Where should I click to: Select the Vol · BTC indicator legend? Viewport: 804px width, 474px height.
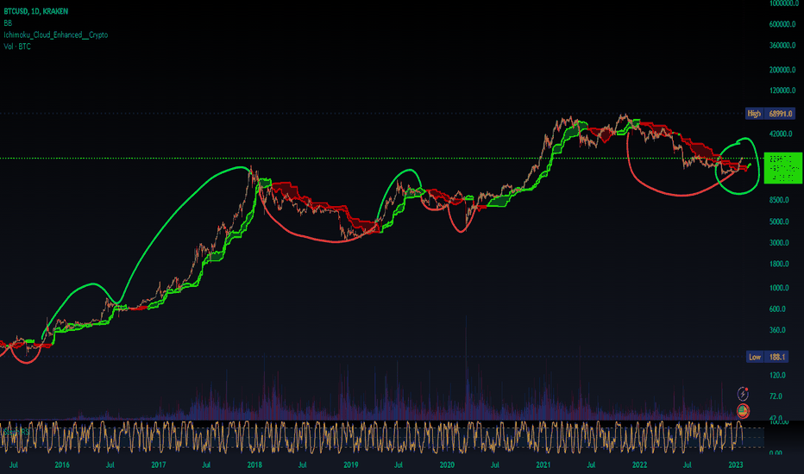coord(17,47)
